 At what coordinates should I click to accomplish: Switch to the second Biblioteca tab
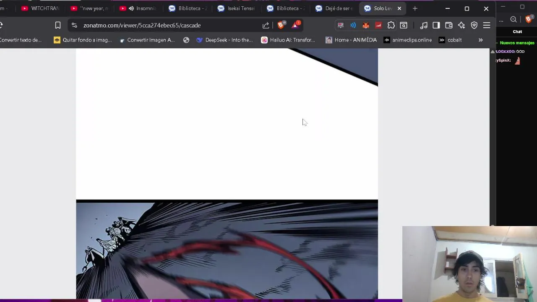coord(286,8)
